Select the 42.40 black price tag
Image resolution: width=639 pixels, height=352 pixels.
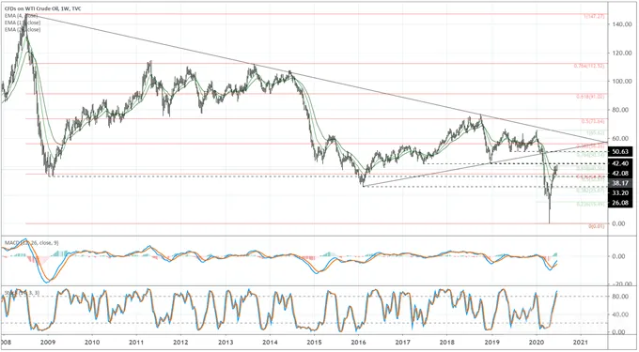(620, 163)
